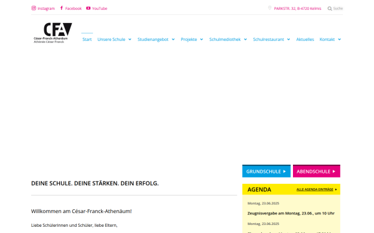Open the Grundschule button
This screenshot has width=374, height=233.
(266, 171)
